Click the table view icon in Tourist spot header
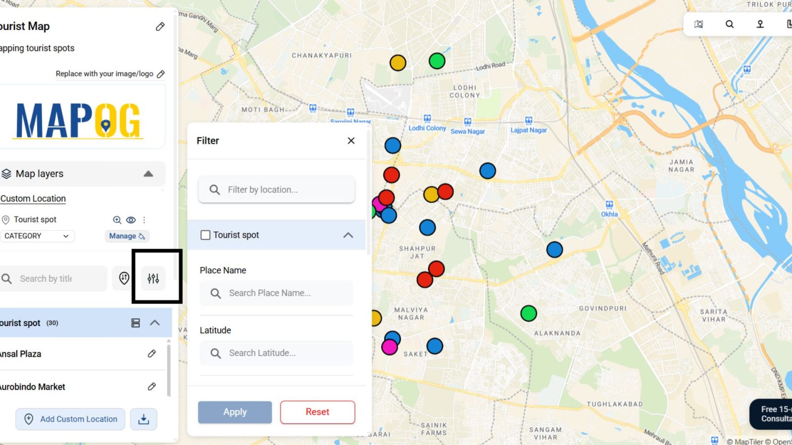 pos(136,323)
